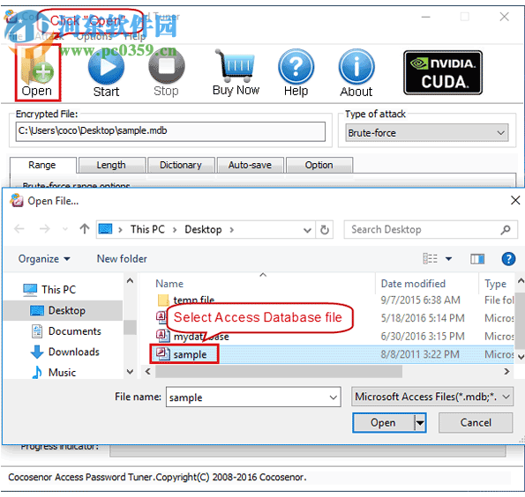The width and height of the screenshot is (525, 497).
Task: Click the Search Desktop box
Action: click(x=431, y=230)
